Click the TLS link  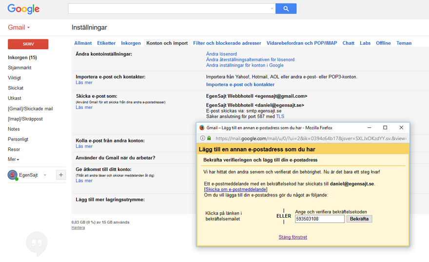[280, 117]
